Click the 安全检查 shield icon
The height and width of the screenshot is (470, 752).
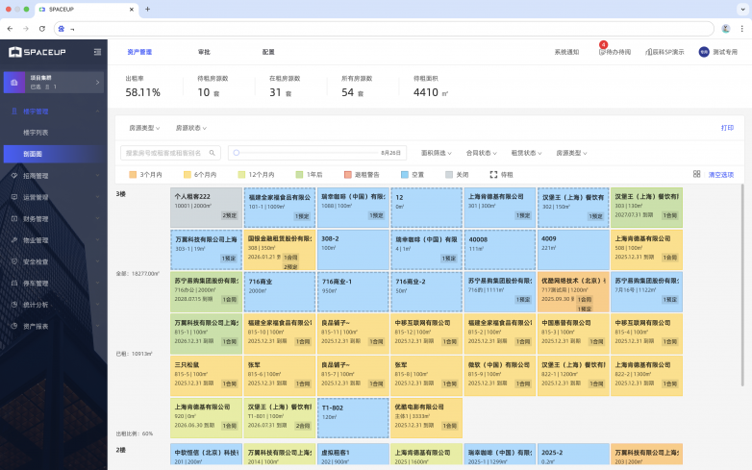click(14, 261)
